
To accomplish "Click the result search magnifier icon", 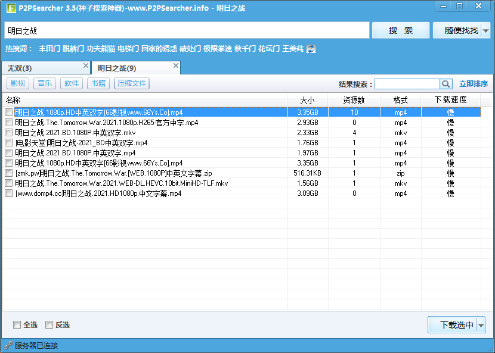I will (x=445, y=84).
